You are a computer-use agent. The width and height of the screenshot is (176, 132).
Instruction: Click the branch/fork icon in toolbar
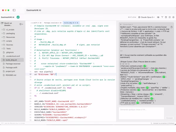162,17
